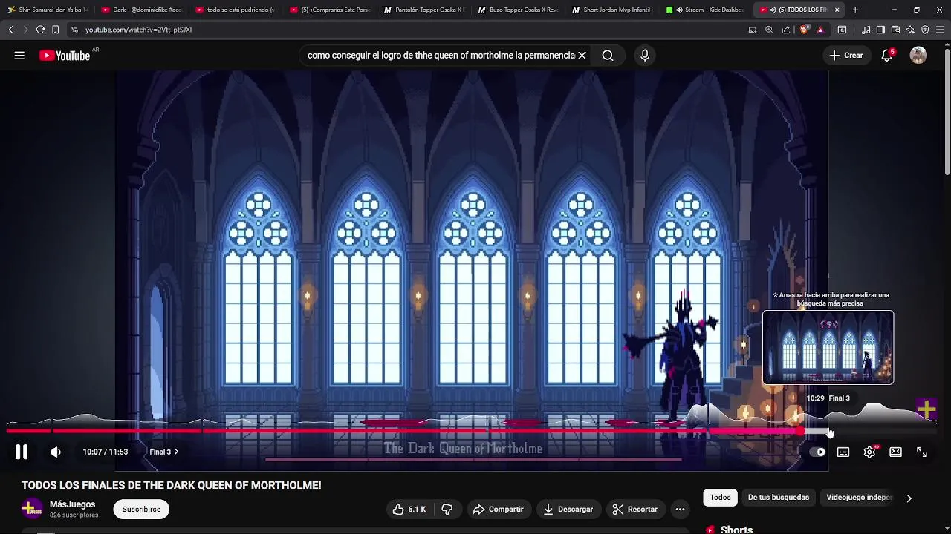
Task: Click the search magnifier button
Action: pyautogui.click(x=608, y=56)
